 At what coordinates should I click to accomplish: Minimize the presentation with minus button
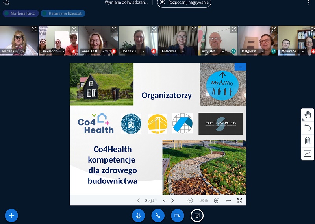coord(240,67)
